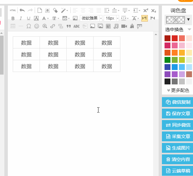Toggle bold formatting

13,18
